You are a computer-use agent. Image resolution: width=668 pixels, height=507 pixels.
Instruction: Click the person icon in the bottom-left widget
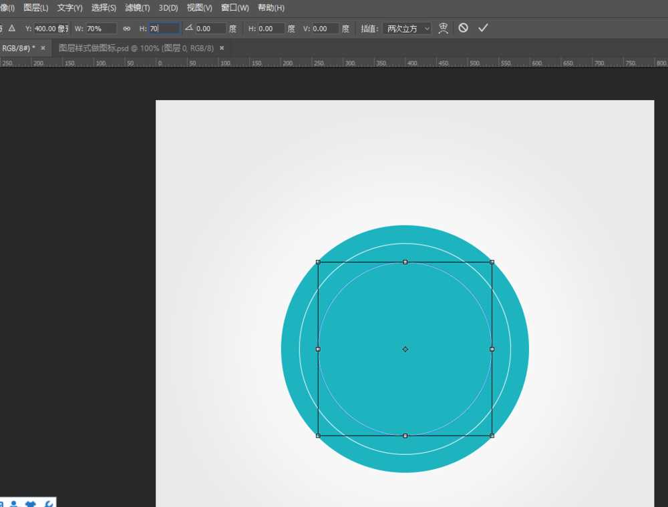[x=13, y=504]
